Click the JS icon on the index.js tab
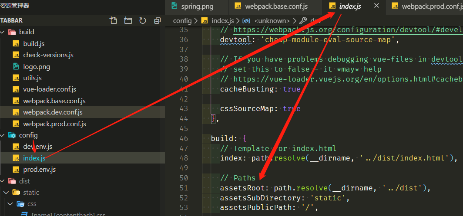 click(x=332, y=6)
